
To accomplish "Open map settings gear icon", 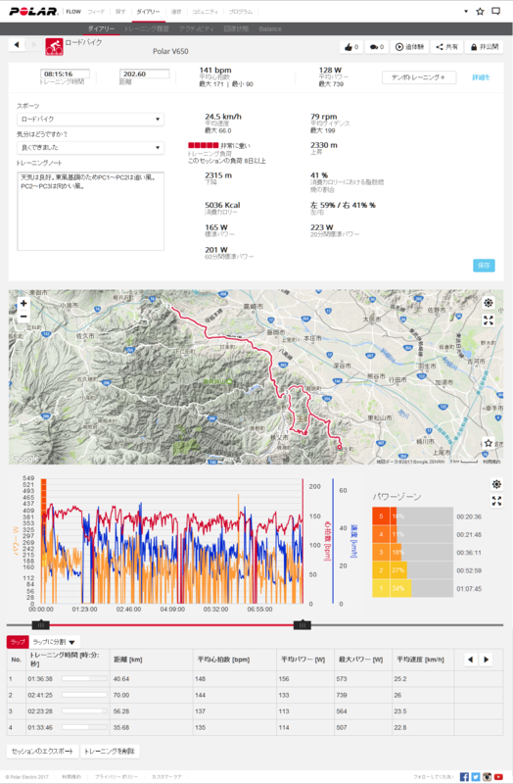I will [x=488, y=303].
